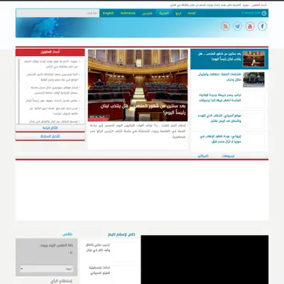Image resolution: width=284 pixels, height=284 pixels.
Task: Click the search input field
Action: tap(58, 13)
